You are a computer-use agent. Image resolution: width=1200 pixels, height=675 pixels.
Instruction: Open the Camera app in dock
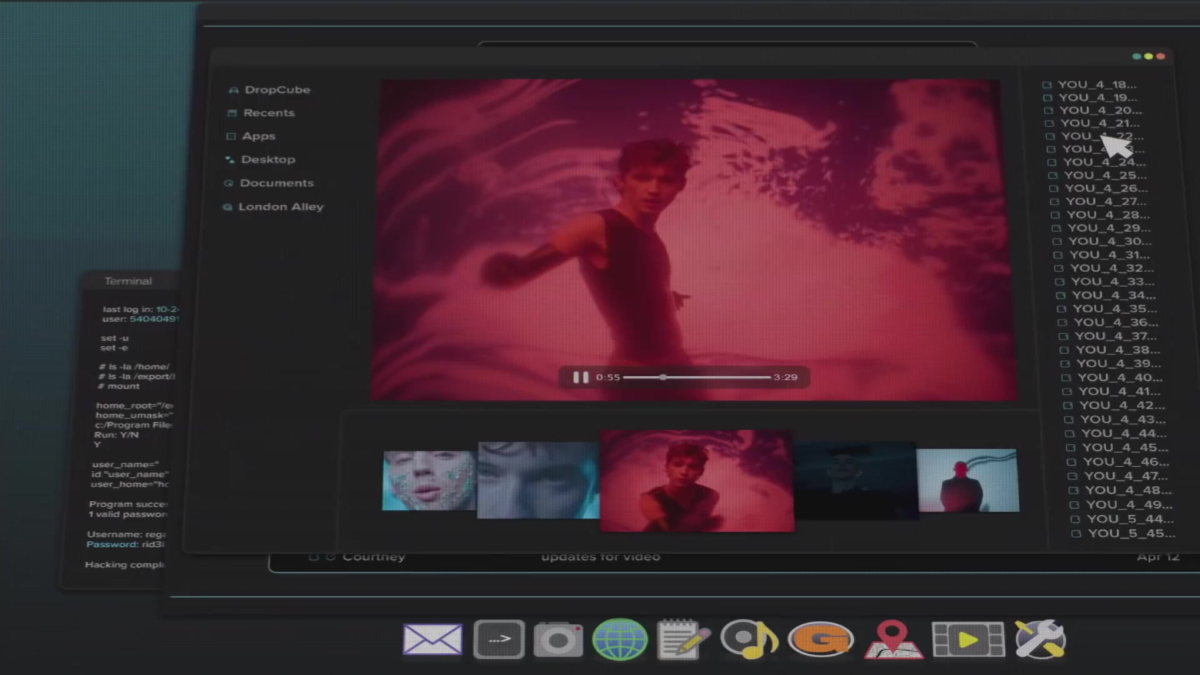[x=558, y=639]
